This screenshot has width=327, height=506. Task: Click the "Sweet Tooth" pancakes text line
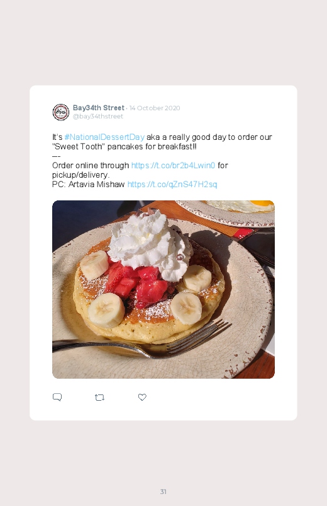pyautogui.click(x=125, y=147)
